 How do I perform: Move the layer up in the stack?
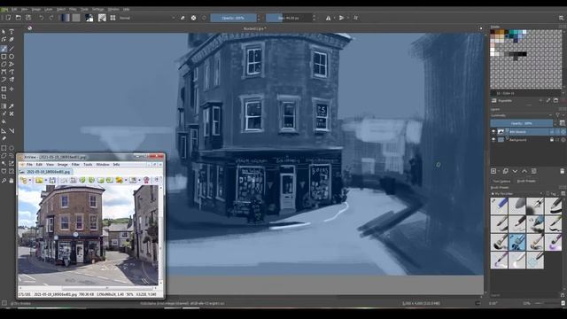(x=524, y=171)
